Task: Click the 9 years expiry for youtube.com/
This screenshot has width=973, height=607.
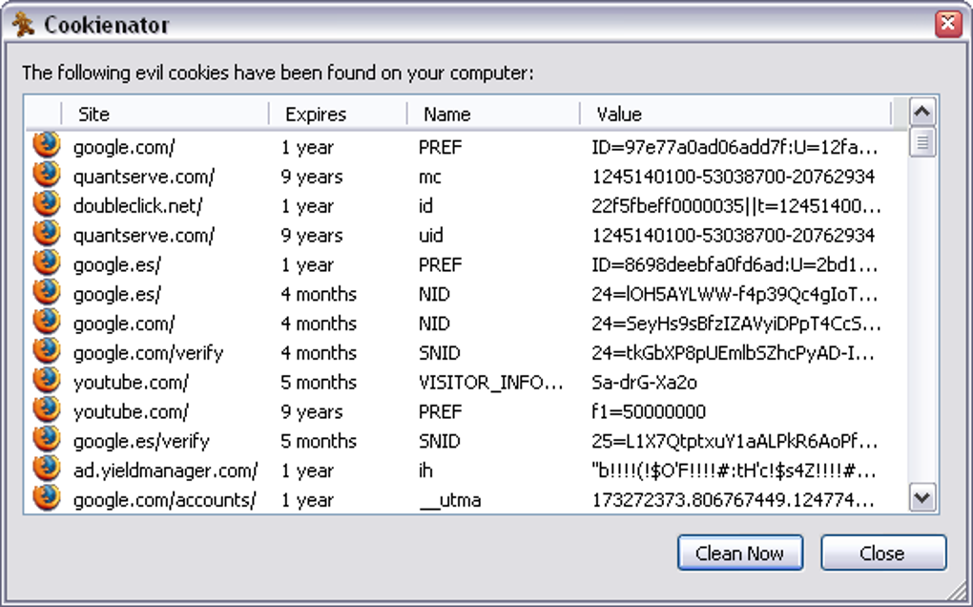Action: 312,412
